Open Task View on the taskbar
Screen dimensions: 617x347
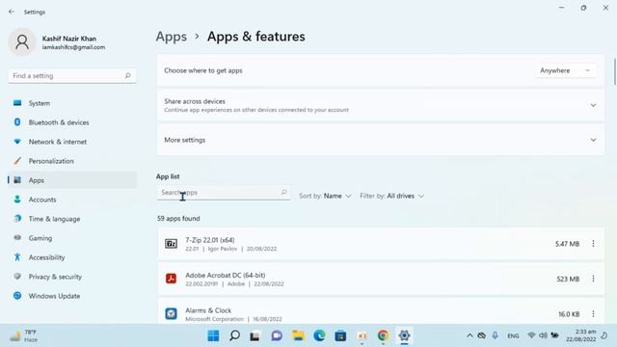pyautogui.click(x=255, y=335)
